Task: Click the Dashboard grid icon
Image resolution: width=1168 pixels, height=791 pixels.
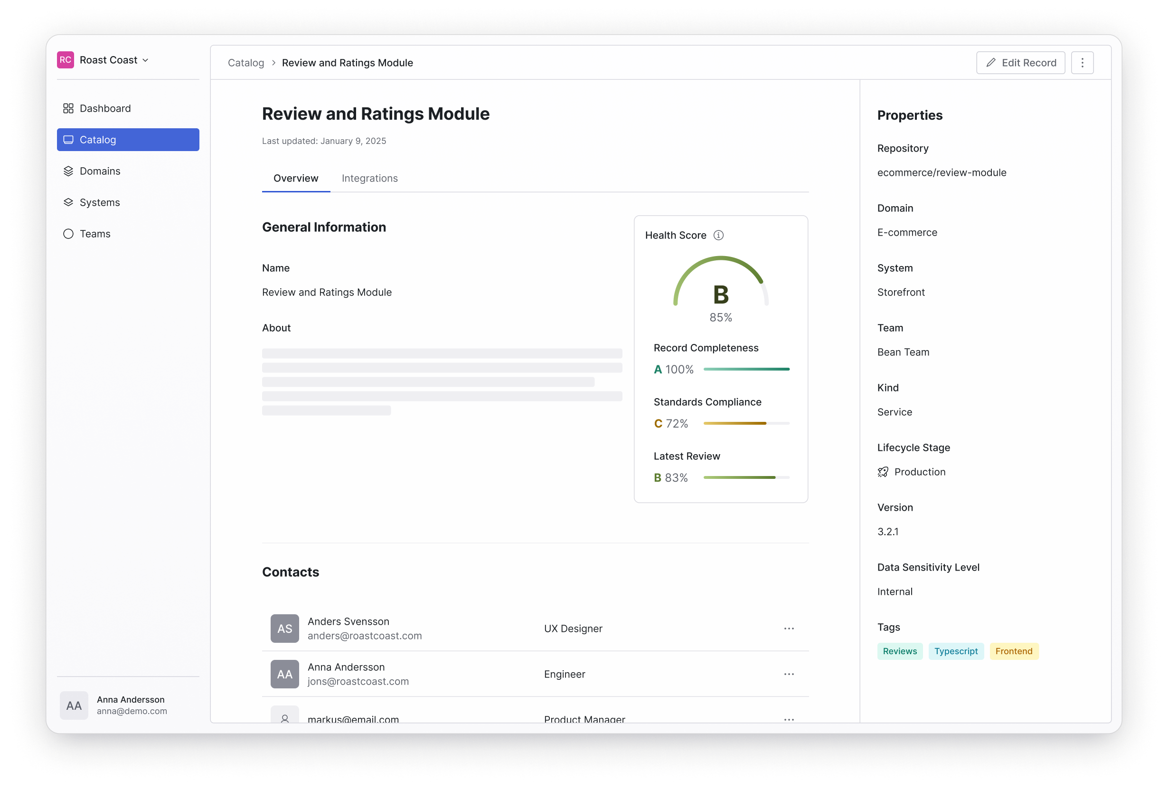Action: 68,109
